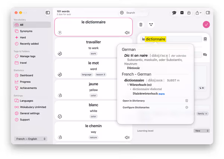Open the travel folder
224x159 pixels.
pyautogui.click(x=32, y=63)
